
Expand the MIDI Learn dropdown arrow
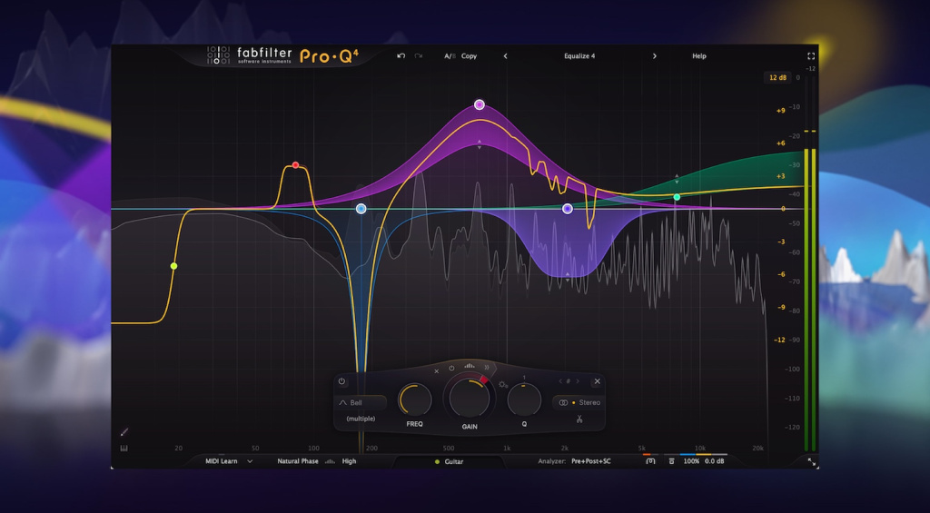tap(250, 461)
